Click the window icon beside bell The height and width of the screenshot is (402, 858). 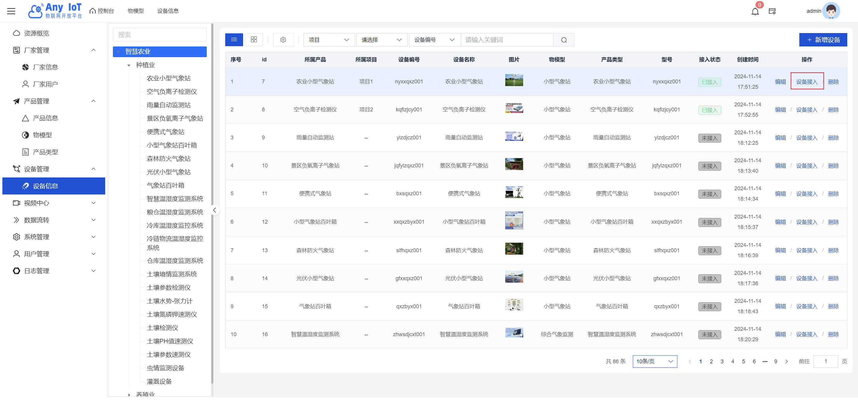772,11
